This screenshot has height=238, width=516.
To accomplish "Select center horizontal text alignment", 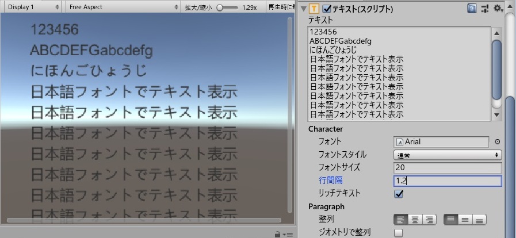I will (x=415, y=219).
